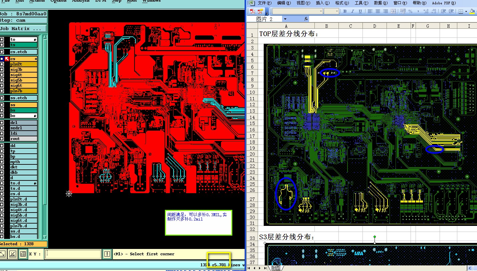Click the fx insert function icon
Viewport: 477px width, 271px height.
[x=306, y=19]
